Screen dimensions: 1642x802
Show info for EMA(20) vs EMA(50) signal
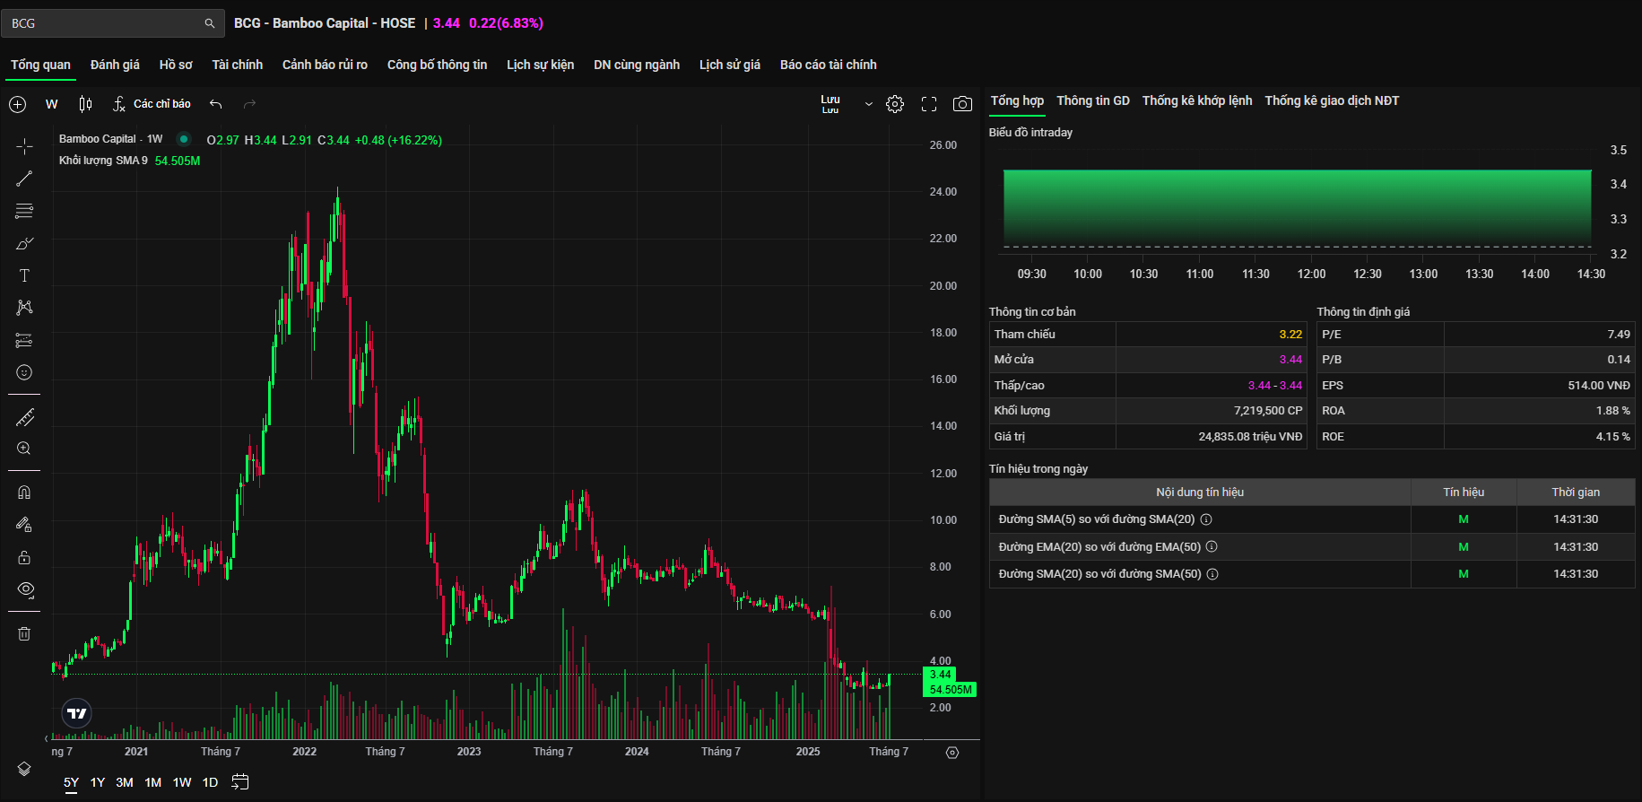(1212, 547)
